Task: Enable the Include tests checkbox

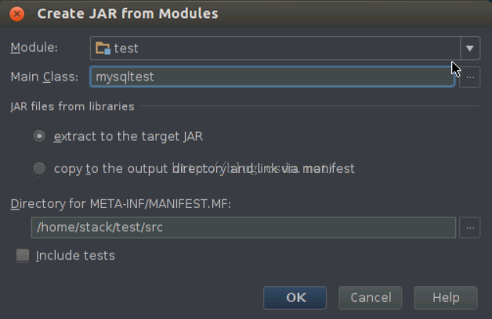Action: [x=23, y=256]
